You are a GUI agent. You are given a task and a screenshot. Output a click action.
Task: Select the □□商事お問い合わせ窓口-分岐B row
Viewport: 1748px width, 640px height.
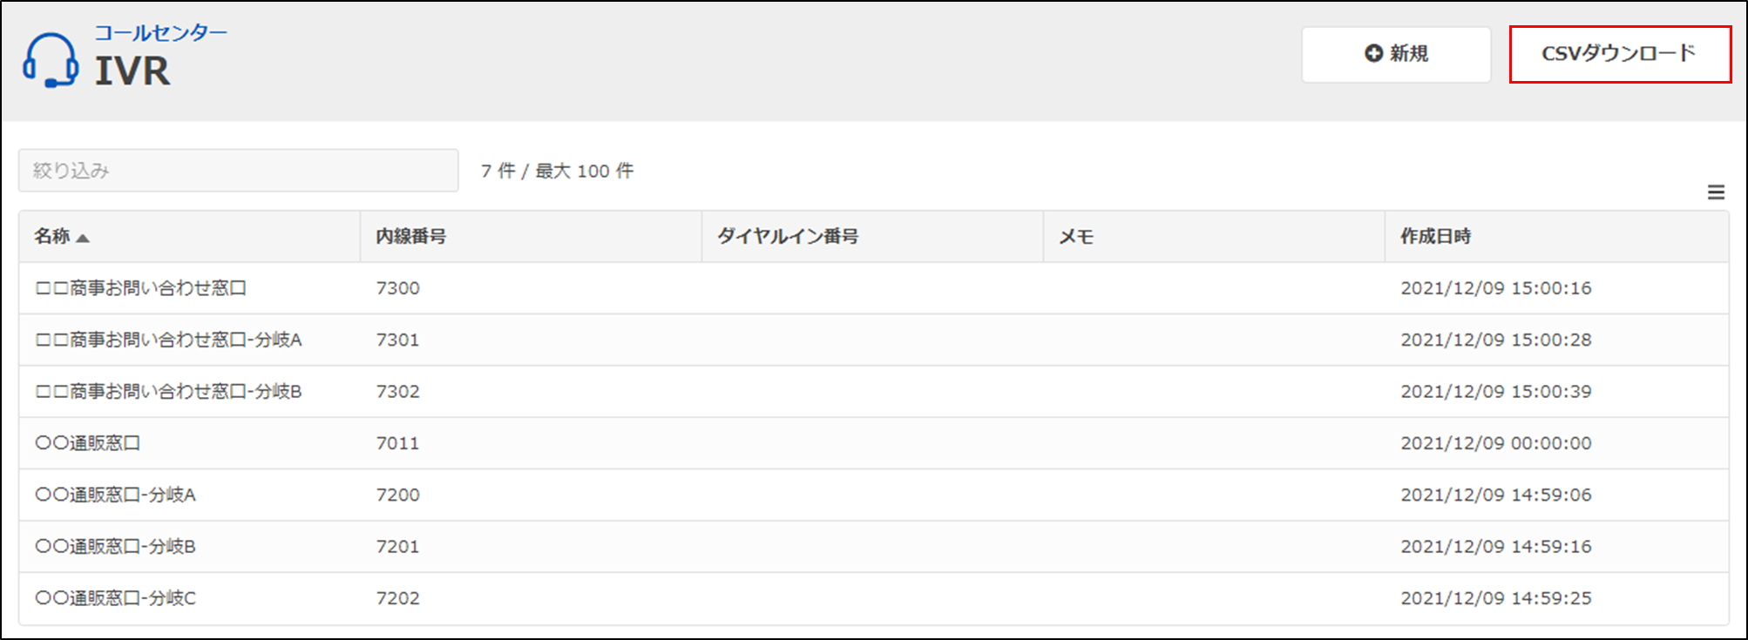pos(168,392)
